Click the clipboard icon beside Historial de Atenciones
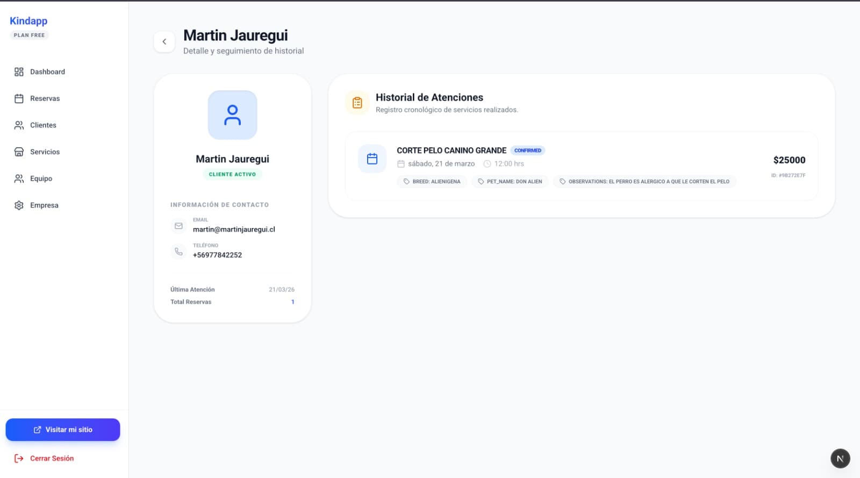This screenshot has width=860, height=478. (357, 103)
